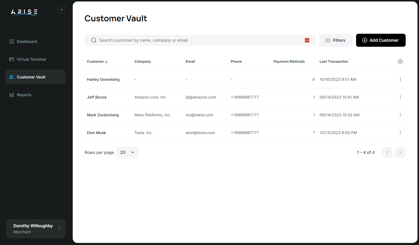Click Company column header

pyautogui.click(x=142, y=62)
